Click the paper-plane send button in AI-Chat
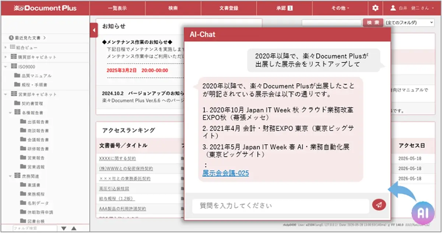 379,205
